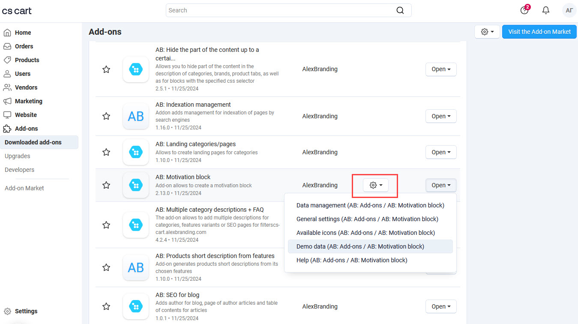578x324 pixels.
Task: Click the Visit the Add-on Market button
Action: coord(539,31)
